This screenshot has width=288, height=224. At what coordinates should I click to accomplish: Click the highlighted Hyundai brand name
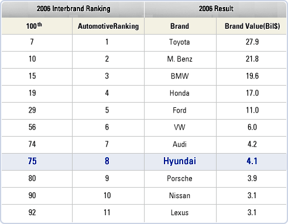[180, 161]
